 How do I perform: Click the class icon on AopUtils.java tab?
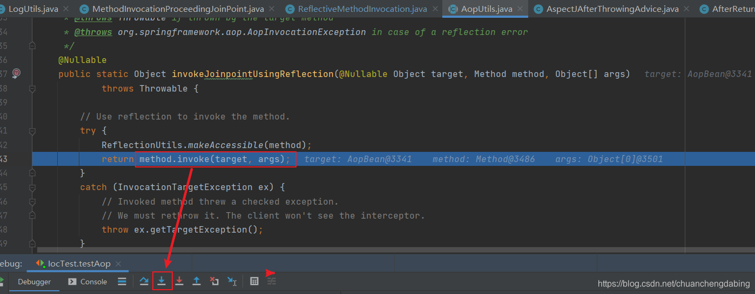[452, 9]
